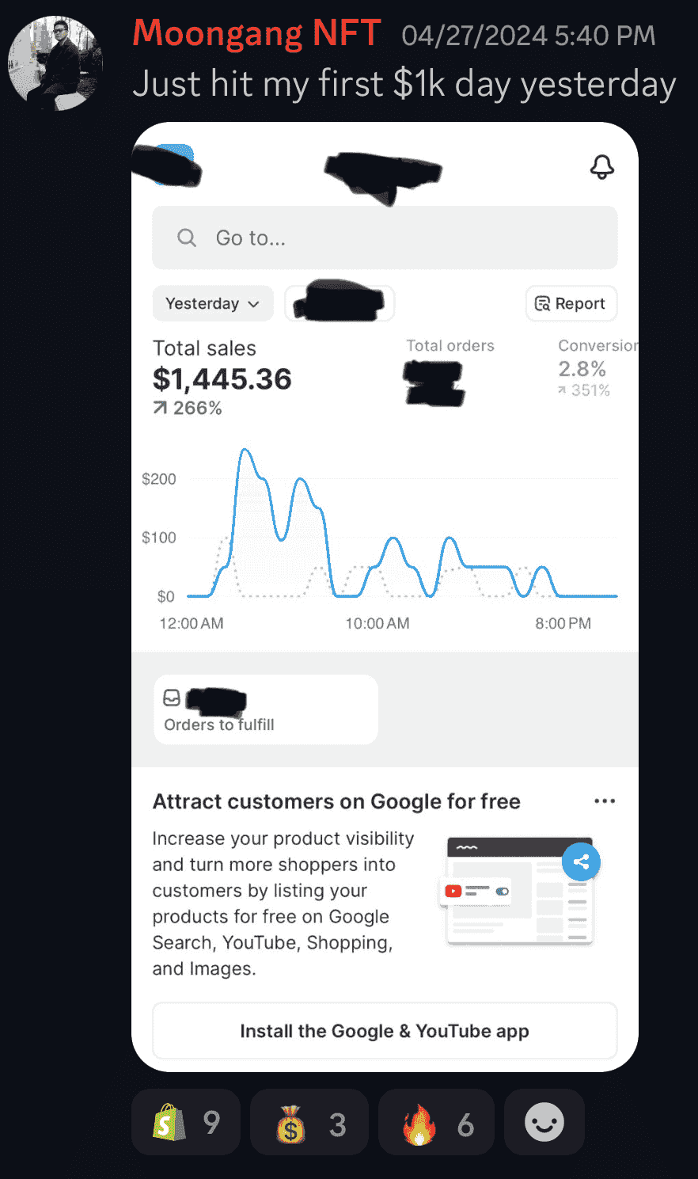698x1179 pixels.
Task: Click Install the Google & YouTube app
Action: click(x=385, y=1031)
